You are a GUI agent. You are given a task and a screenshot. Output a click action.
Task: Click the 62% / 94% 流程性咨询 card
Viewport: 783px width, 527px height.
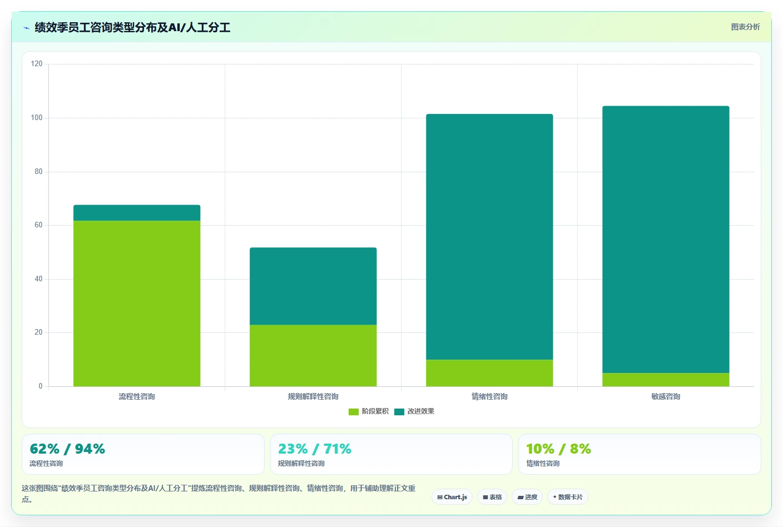point(143,454)
